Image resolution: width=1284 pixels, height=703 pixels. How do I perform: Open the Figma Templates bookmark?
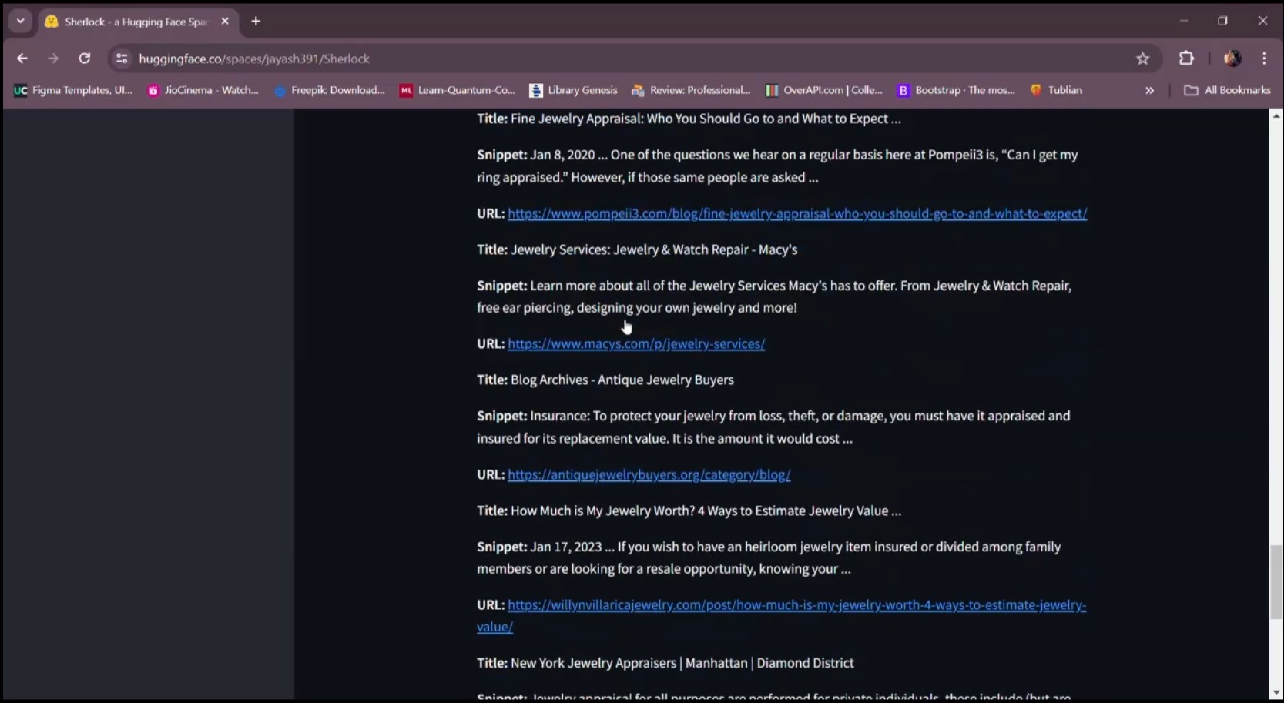(x=73, y=90)
